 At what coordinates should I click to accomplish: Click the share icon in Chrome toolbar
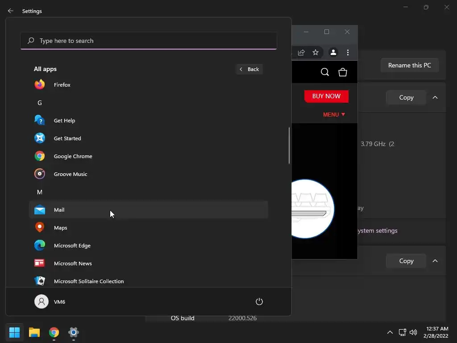coord(301,53)
